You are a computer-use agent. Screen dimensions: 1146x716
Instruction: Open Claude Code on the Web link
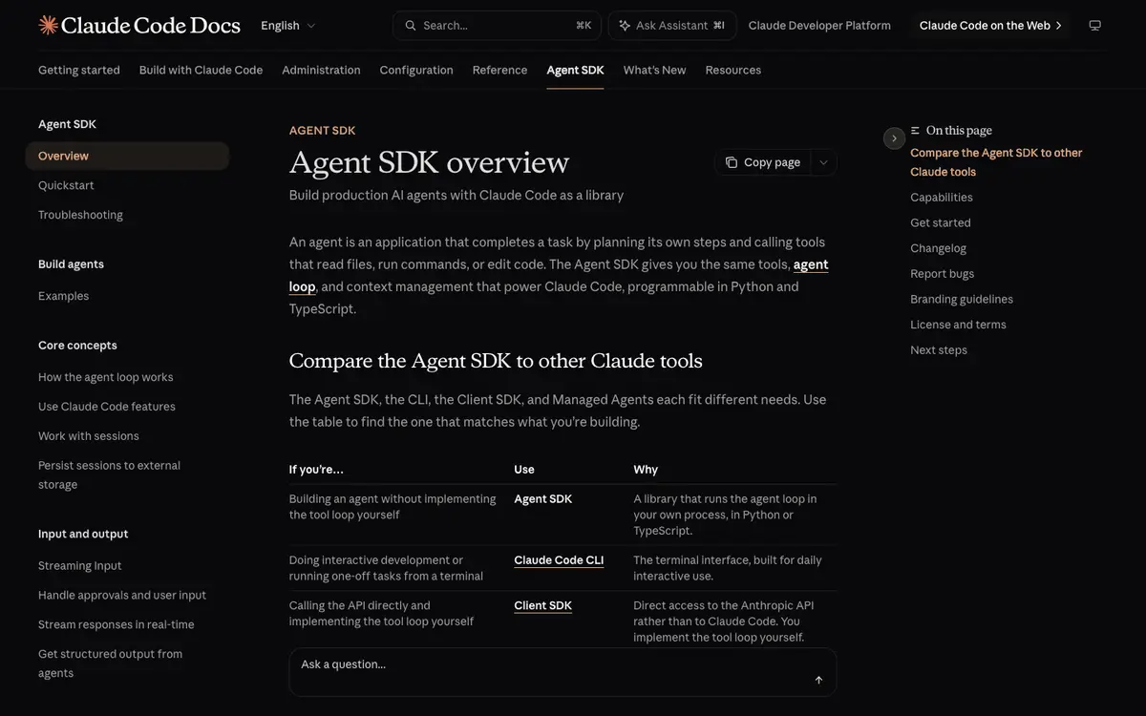(x=991, y=26)
